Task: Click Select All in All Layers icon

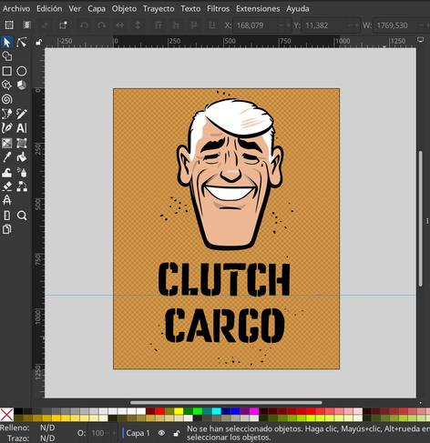Action: click(26, 25)
